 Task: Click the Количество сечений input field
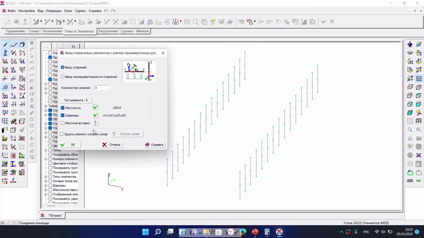point(102,88)
